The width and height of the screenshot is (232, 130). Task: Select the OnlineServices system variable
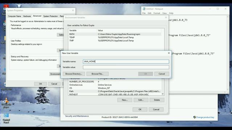click(115, 85)
